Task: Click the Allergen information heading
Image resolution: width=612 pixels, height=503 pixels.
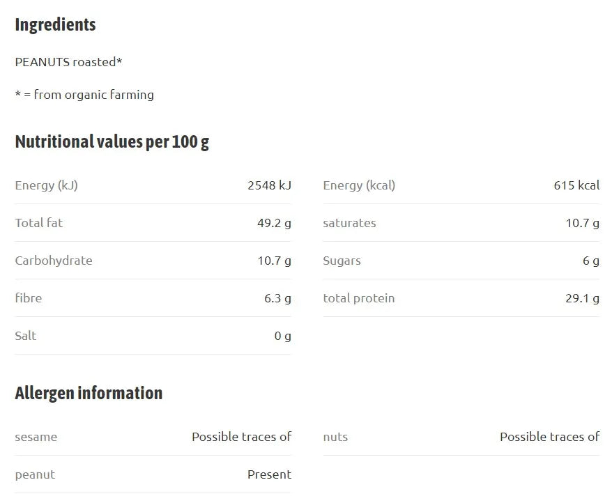Action: (89, 394)
